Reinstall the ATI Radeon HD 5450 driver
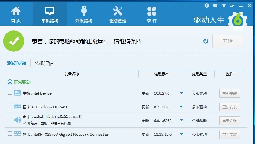Viewport: 255px width, 144px height. click(x=229, y=107)
